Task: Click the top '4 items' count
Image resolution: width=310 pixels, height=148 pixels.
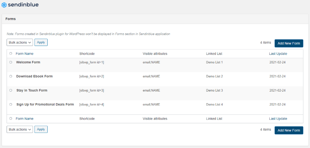Action: [265, 43]
